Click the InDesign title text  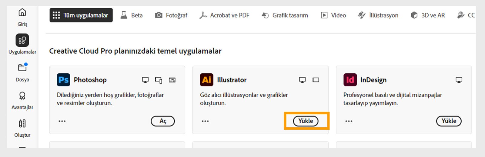[373, 80]
